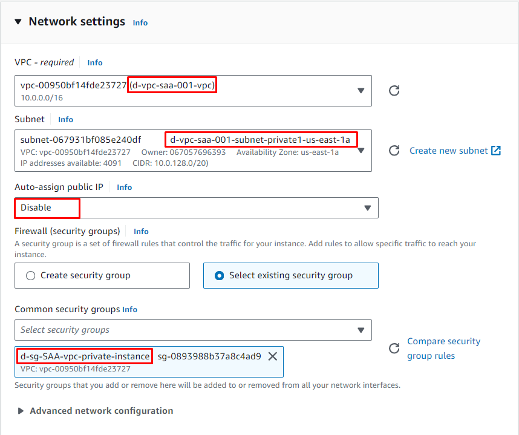Open the VPC dropdown
Screen dimensions: 519x435
[x=361, y=91]
